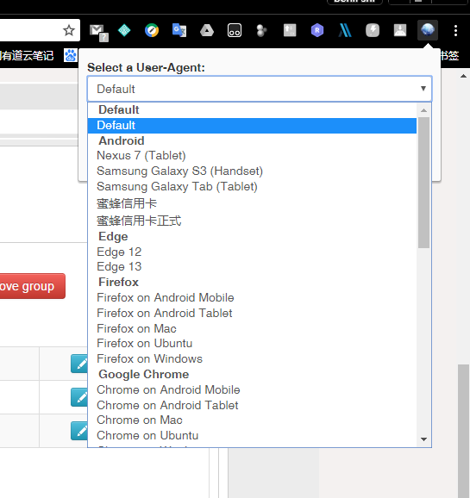The image size is (470, 498).
Task: Choose Samsung Galaxy Tab (Tablet)
Action: [252, 187]
